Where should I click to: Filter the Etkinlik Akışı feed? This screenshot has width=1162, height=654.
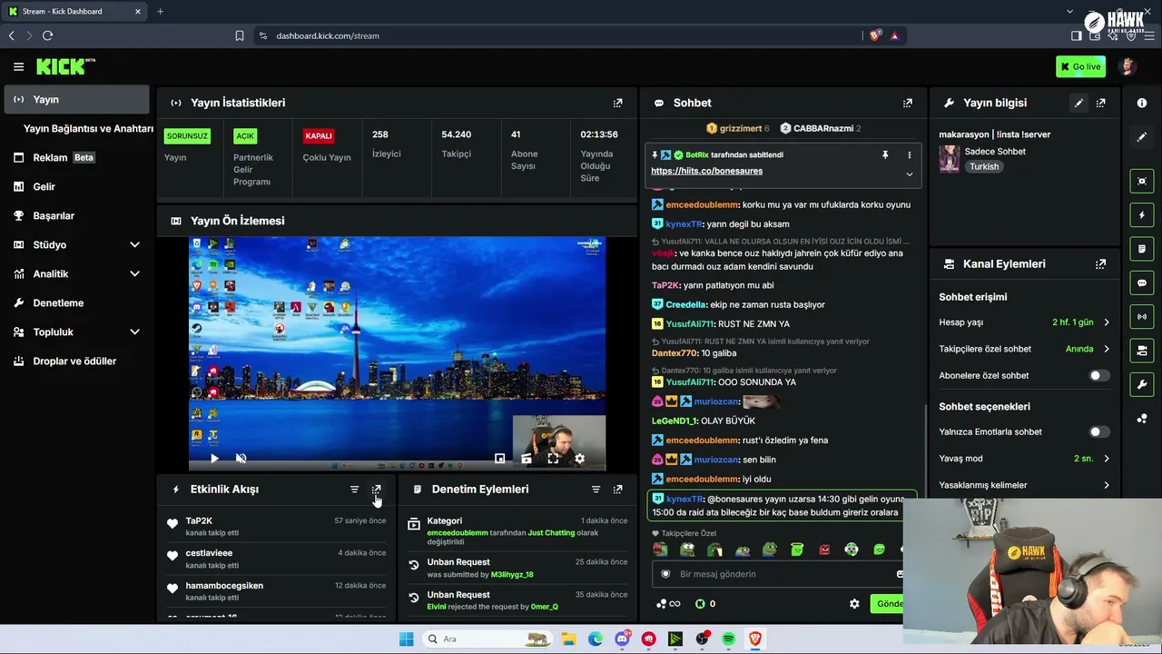click(354, 489)
